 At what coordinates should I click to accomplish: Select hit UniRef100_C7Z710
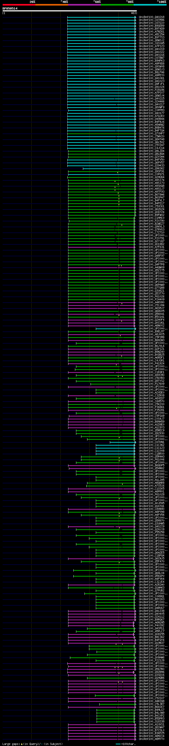click(152, 232)
